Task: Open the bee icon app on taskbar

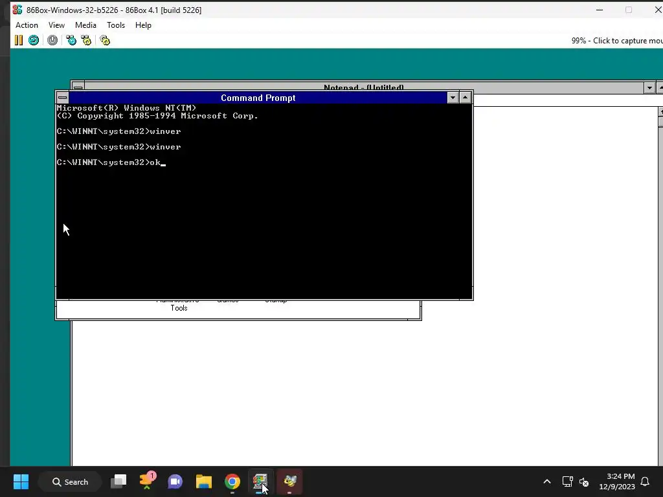Action: click(289, 481)
